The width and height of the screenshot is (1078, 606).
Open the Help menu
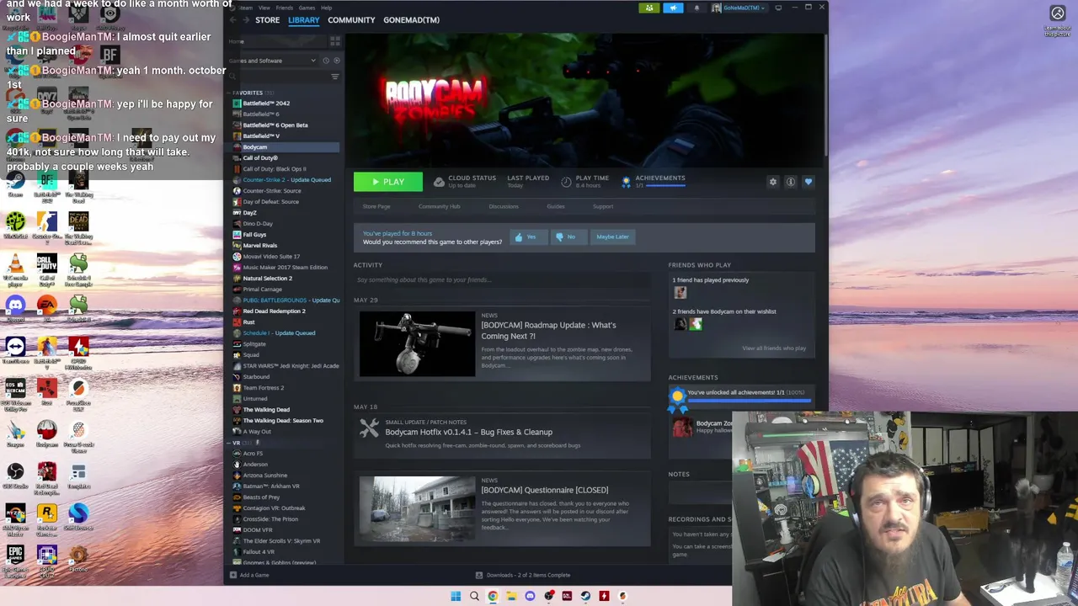[327, 8]
